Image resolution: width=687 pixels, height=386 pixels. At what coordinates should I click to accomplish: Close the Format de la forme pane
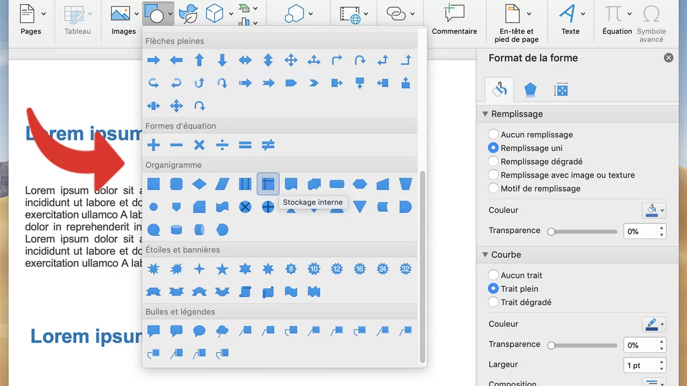(668, 58)
